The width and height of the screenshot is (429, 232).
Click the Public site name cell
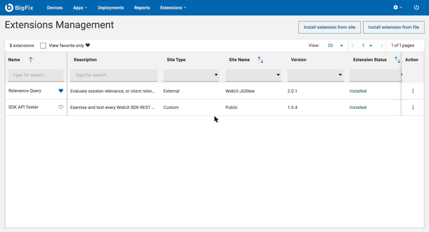point(232,108)
